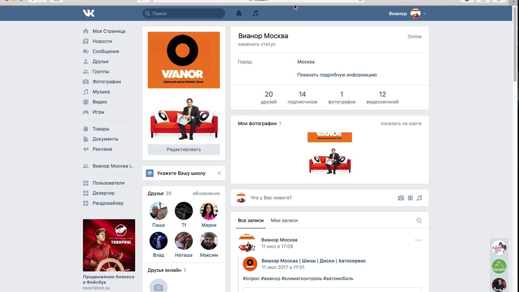Click the document icon beside Документы

(x=86, y=139)
